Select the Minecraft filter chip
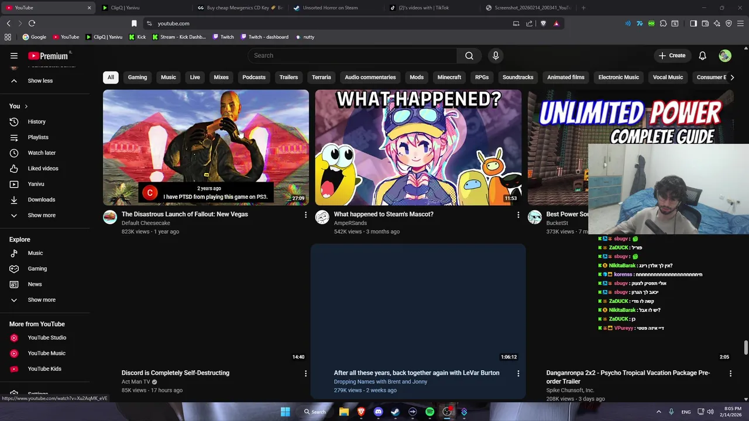749x421 pixels. [449, 77]
